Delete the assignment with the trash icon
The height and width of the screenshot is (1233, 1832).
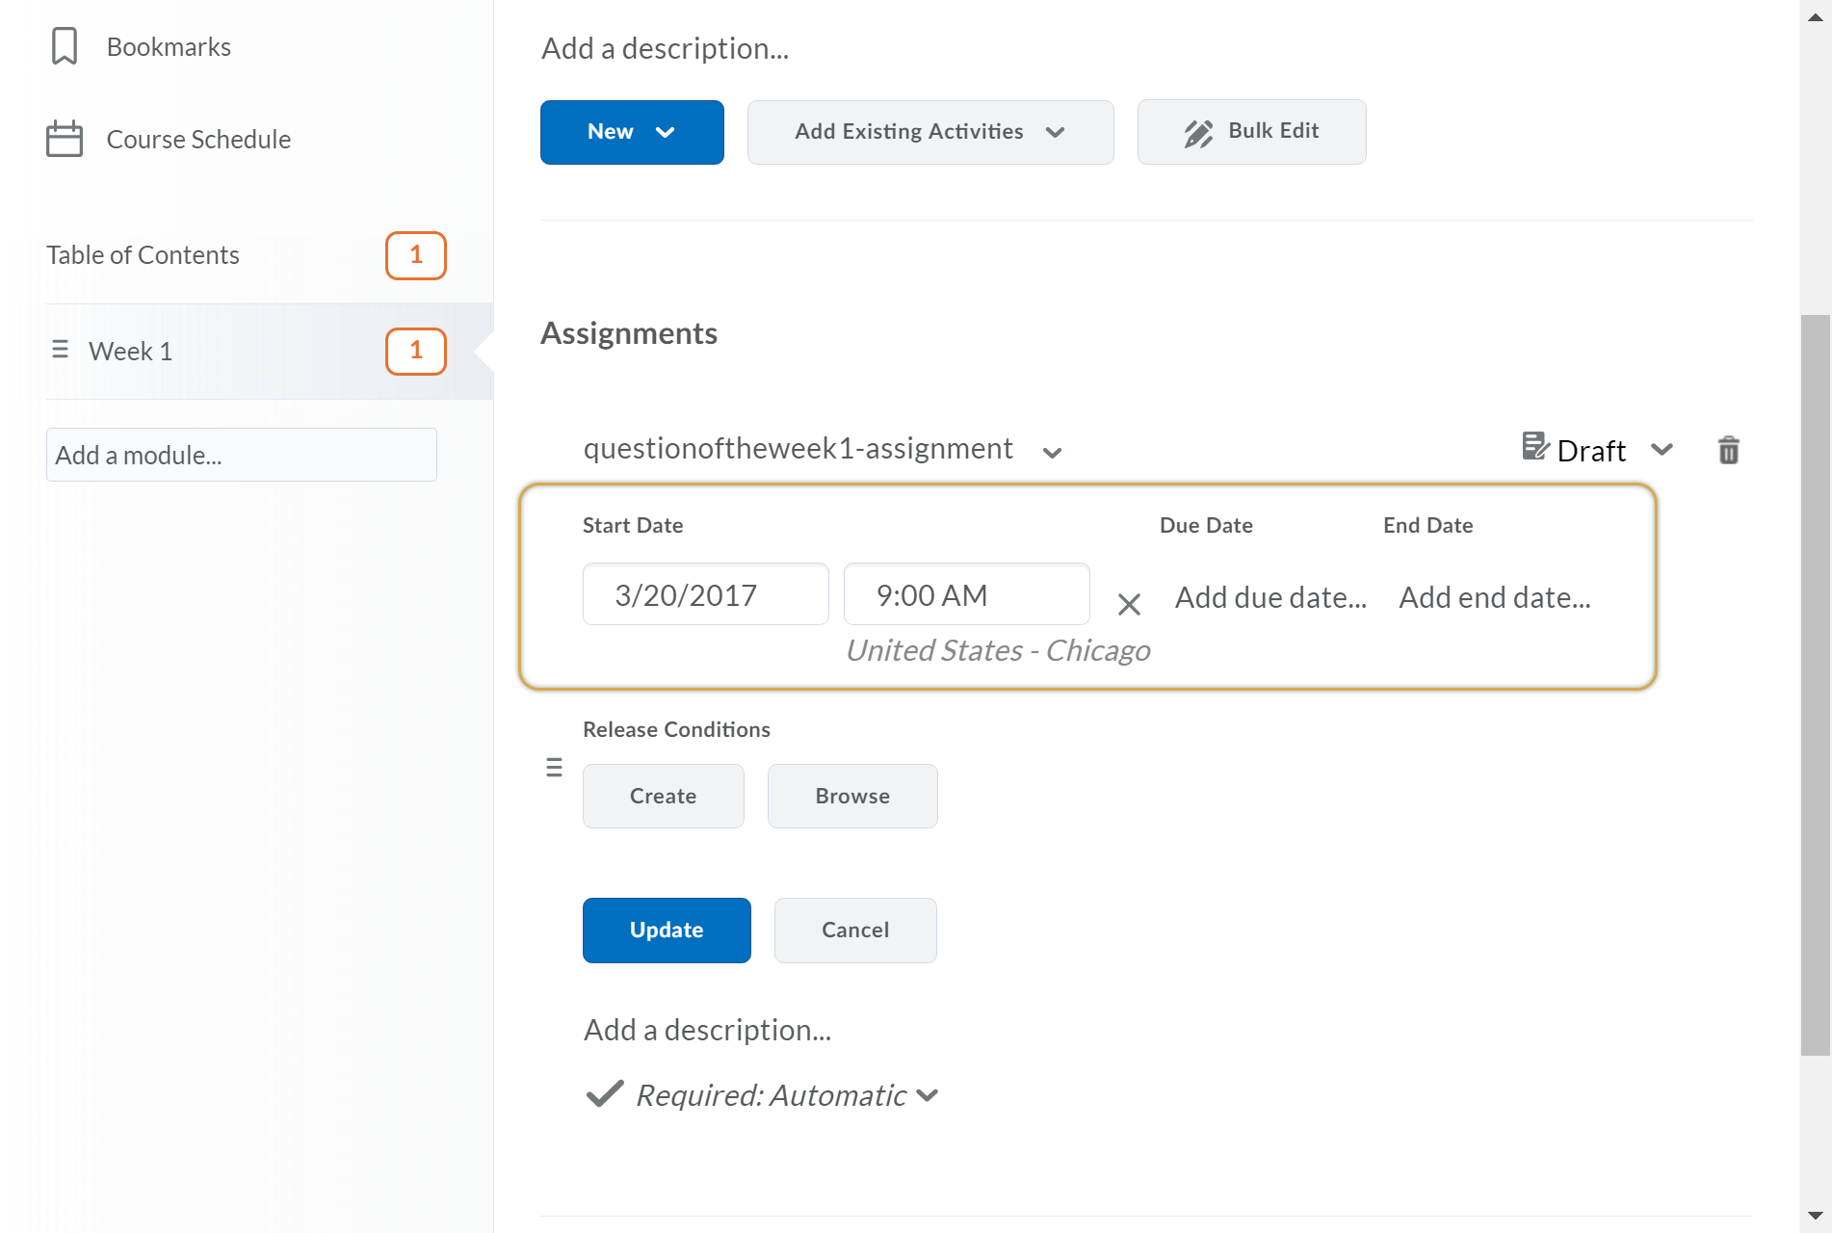[x=1729, y=450]
